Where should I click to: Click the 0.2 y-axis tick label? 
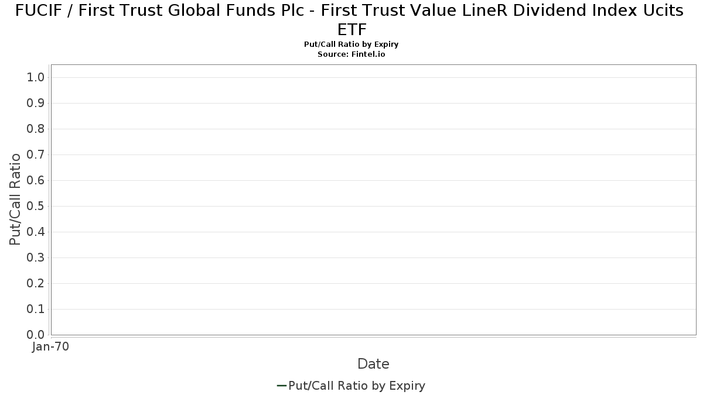pyautogui.click(x=36, y=283)
